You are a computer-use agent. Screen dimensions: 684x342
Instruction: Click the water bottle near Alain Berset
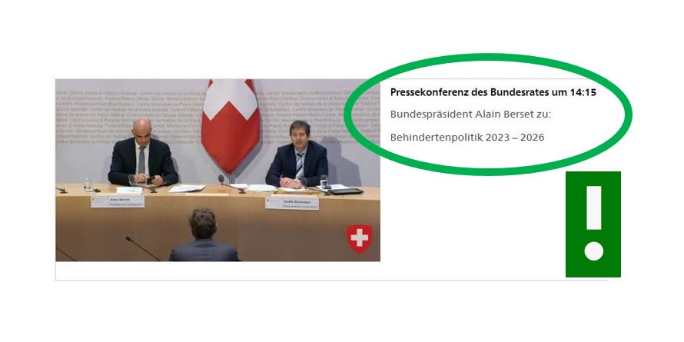(88, 184)
